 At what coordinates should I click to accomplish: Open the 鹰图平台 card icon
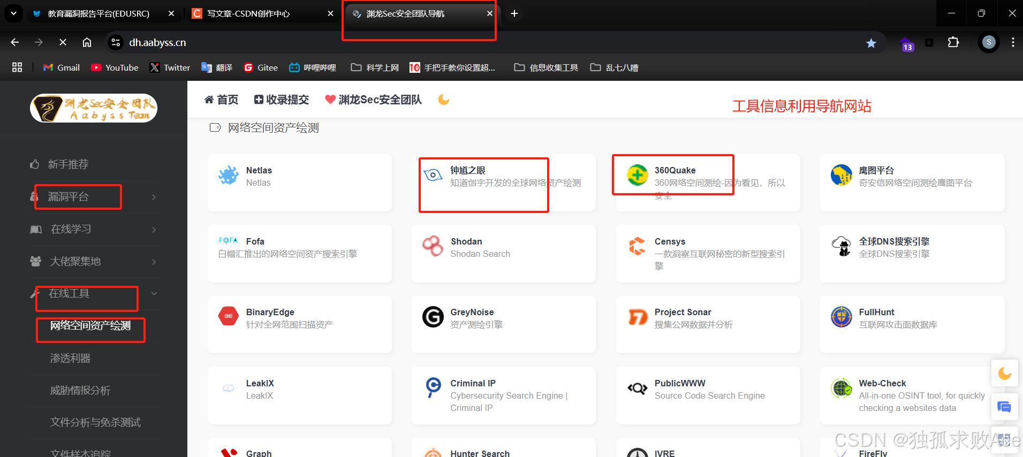[842, 175]
